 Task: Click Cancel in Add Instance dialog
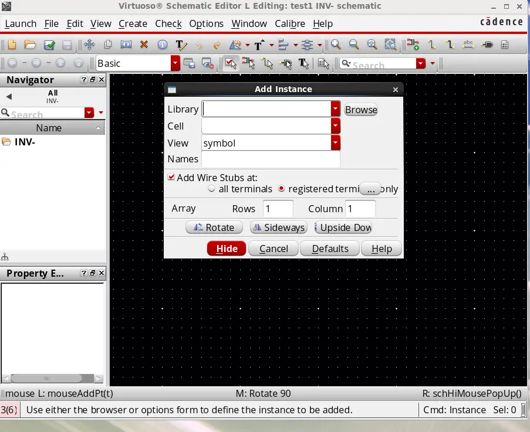pyautogui.click(x=274, y=249)
